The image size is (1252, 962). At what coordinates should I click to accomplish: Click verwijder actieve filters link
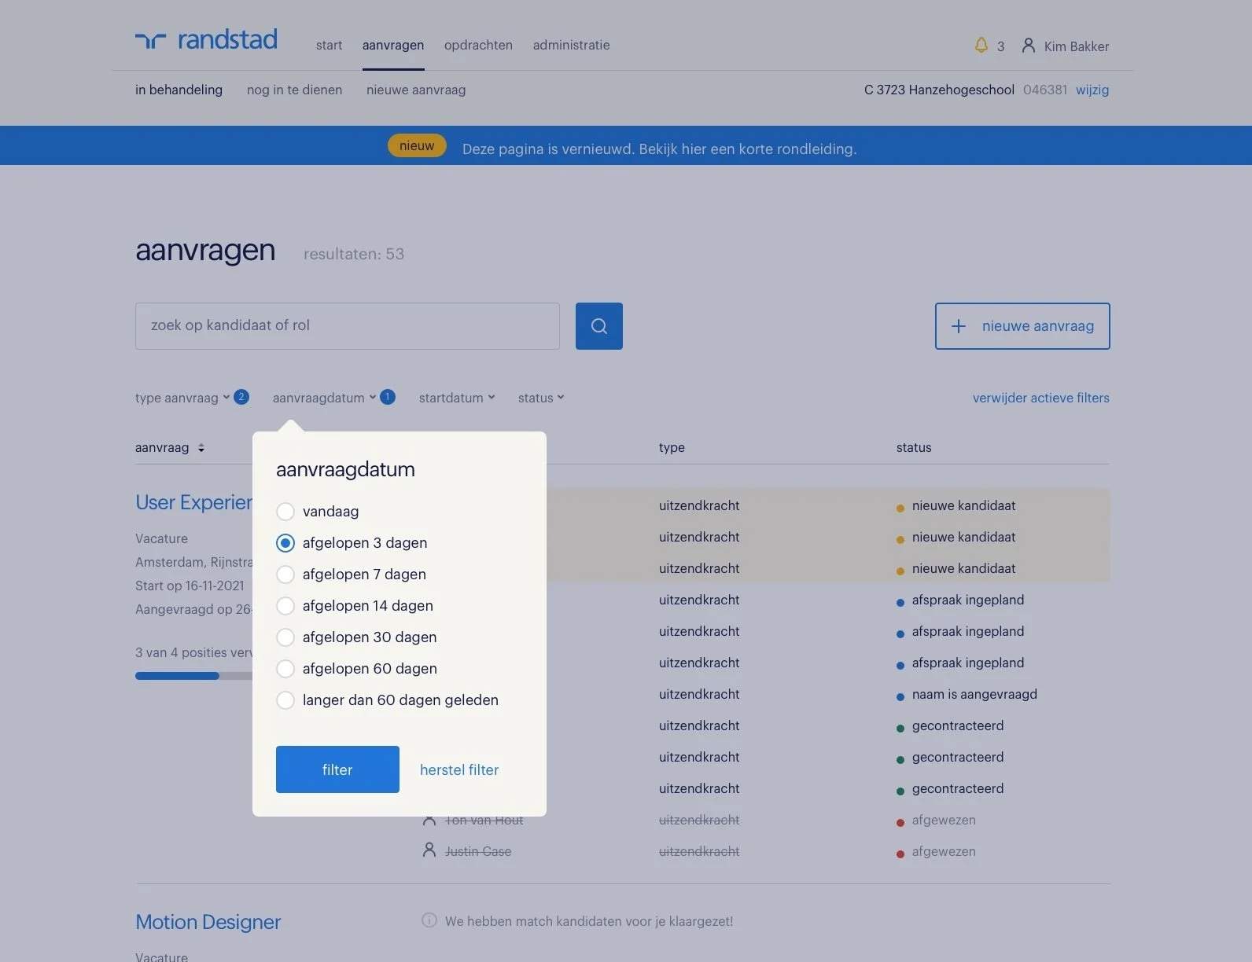(x=1040, y=398)
